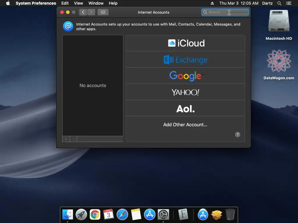
Task: Choose the iCloud account type
Action: click(185, 43)
